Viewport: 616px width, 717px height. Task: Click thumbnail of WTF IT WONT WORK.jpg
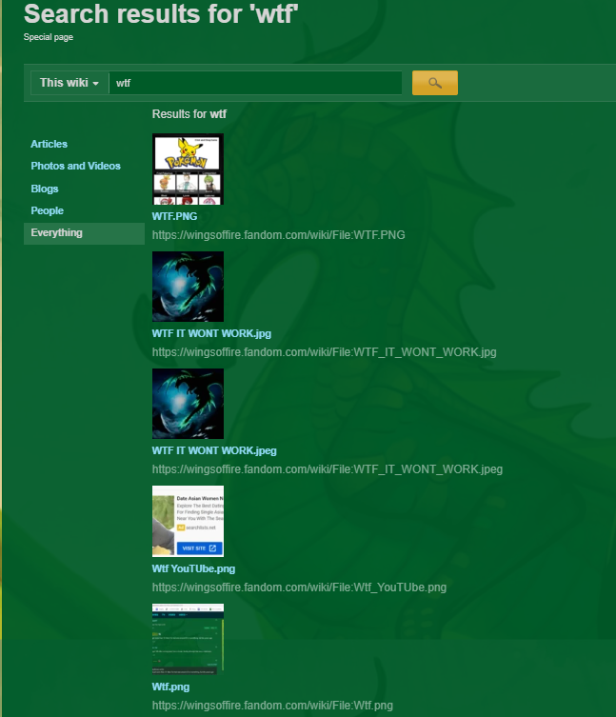pos(188,287)
